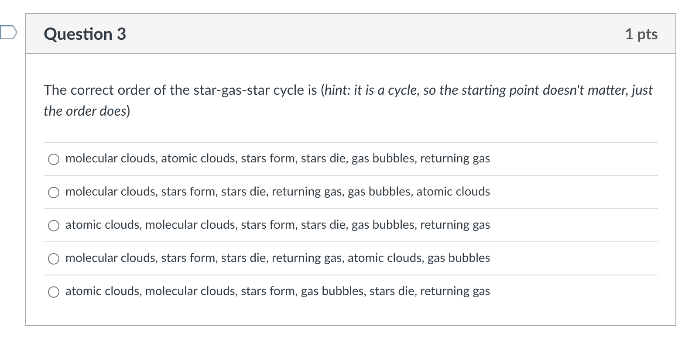
Task: Click the question prompt text about star-gas-star cycle
Action: (175, 90)
